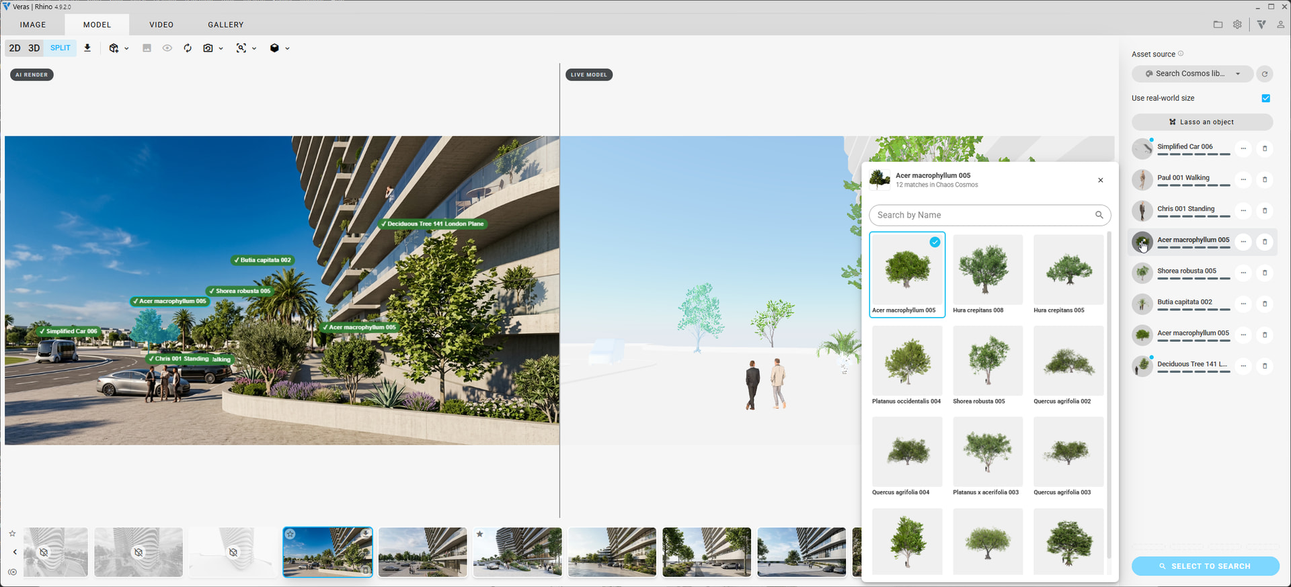Image resolution: width=1291 pixels, height=587 pixels.
Task: Switch to the VIDEO tab
Action: (161, 25)
